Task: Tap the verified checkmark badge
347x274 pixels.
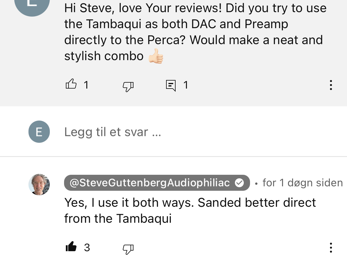Action: (x=239, y=183)
